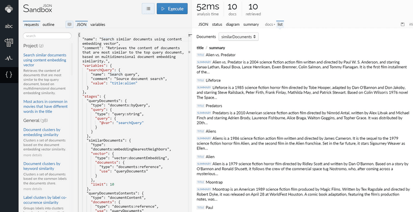
Task: Open the abc text view in sidebar
Action: pyautogui.click(x=9, y=26)
